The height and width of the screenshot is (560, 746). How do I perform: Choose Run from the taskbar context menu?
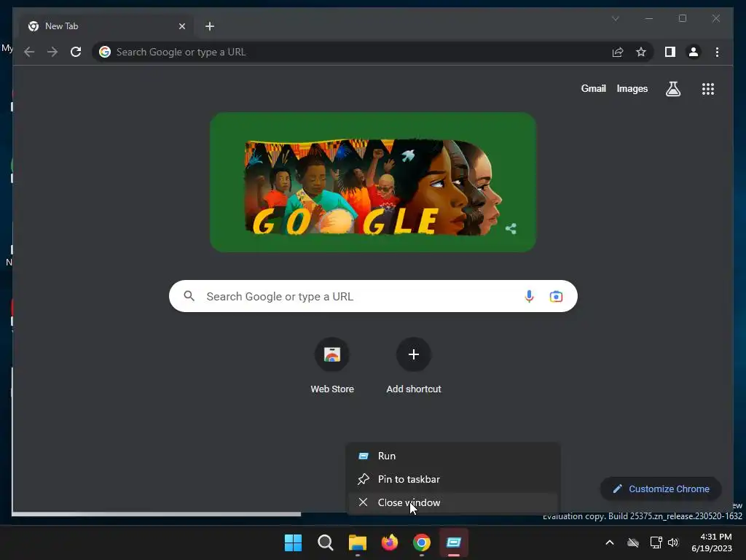click(453, 456)
